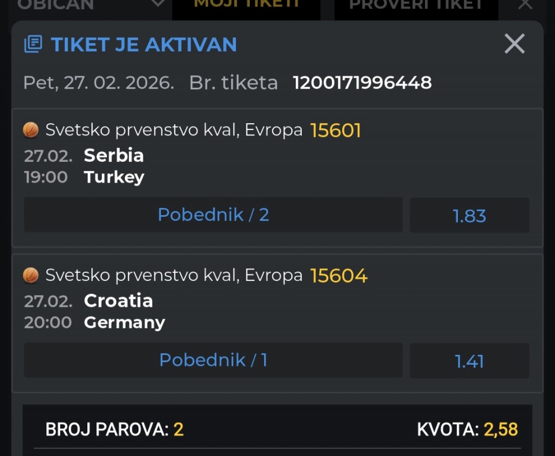
Task: Expand the OBIČAN dropdown chevron
Action: click(157, 5)
